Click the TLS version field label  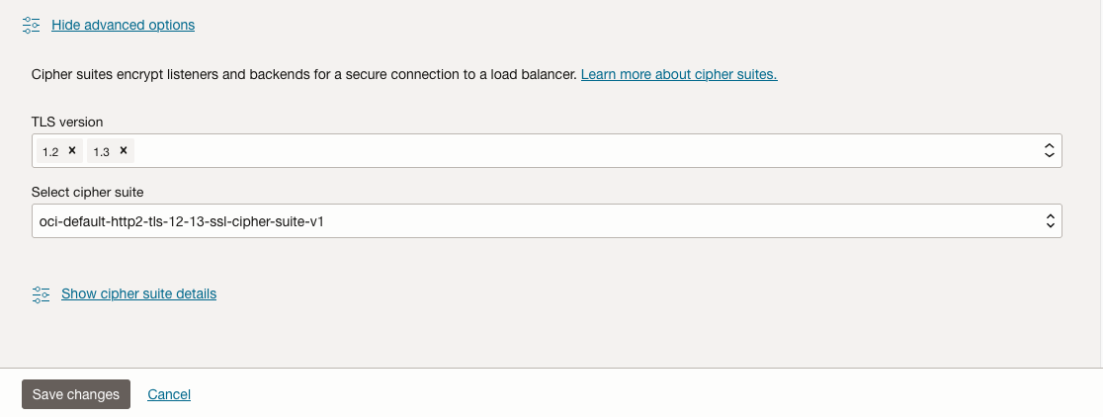(x=67, y=122)
